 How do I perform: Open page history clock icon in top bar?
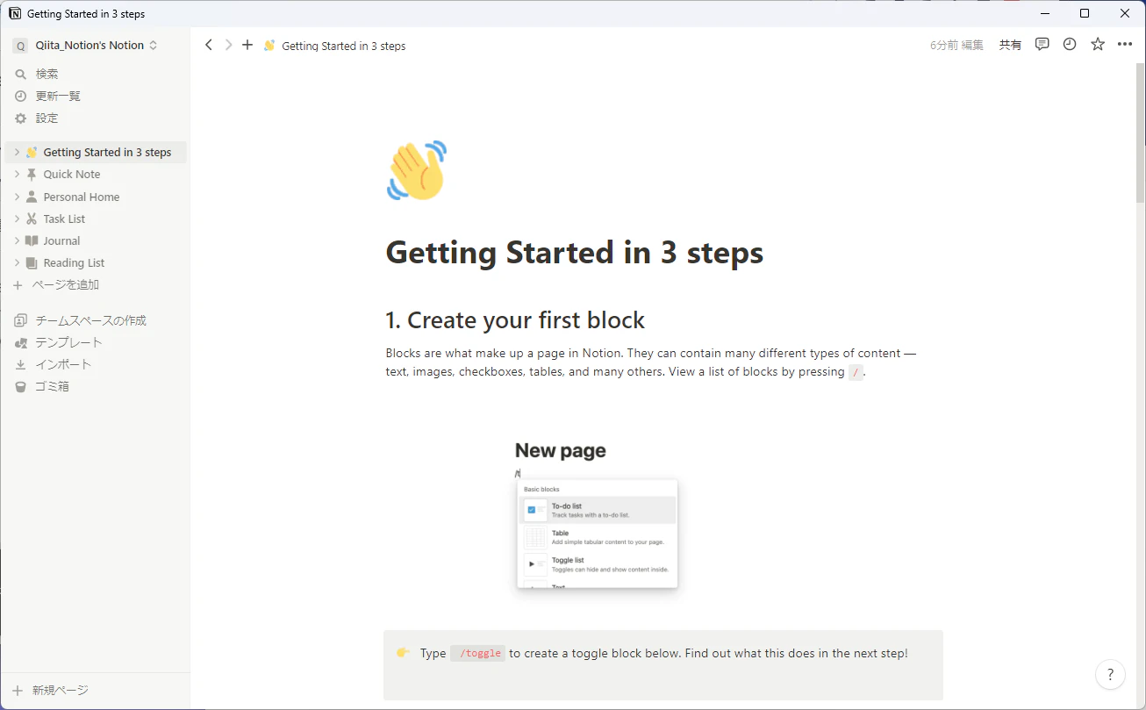point(1070,44)
